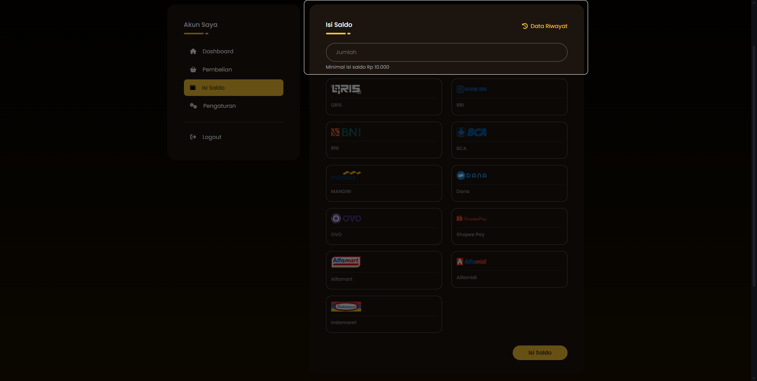Select the Alfamart logo

pyautogui.click(x=346, y=262)
